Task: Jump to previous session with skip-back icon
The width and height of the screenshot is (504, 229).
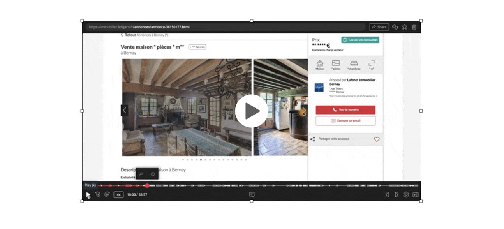Action: [x=387, y=195]
